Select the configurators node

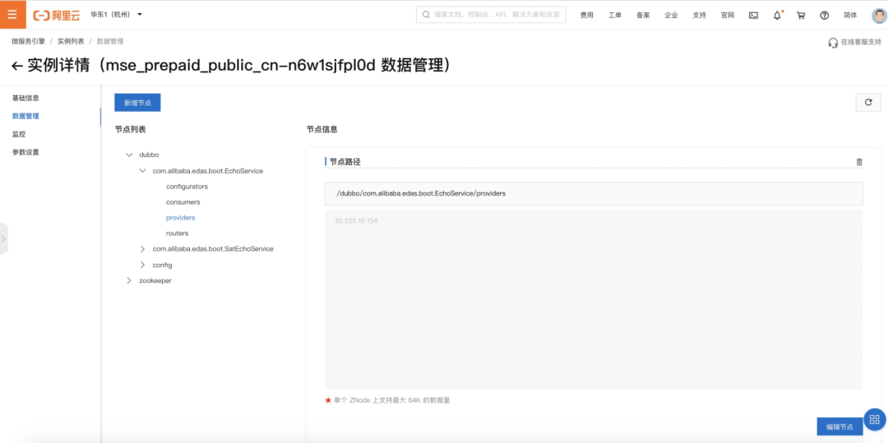click(x=187, y=186)
